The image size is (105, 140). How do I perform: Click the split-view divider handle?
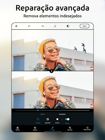click(x=51, y=71)
